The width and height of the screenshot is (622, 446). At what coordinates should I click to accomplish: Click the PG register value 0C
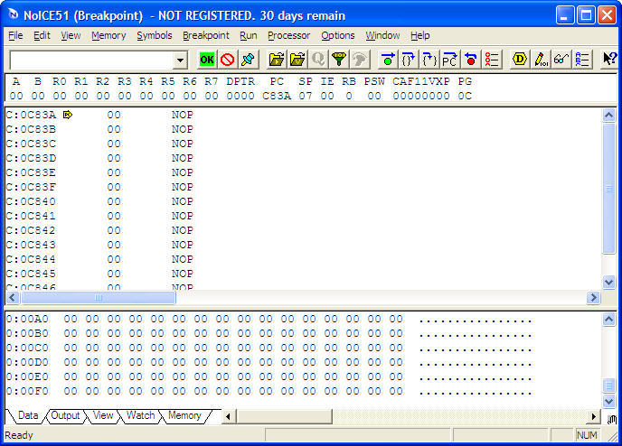pyautogui.click(x=465, y=96)
